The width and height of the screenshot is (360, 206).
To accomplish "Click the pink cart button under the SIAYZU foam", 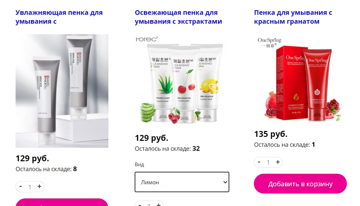I will pyautogui.click(x=62, y=202).
